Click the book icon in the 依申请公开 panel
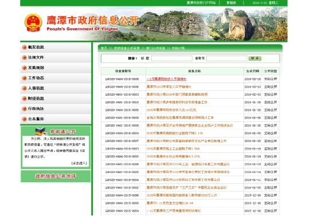The image size is (318, 216). [41, 131]
